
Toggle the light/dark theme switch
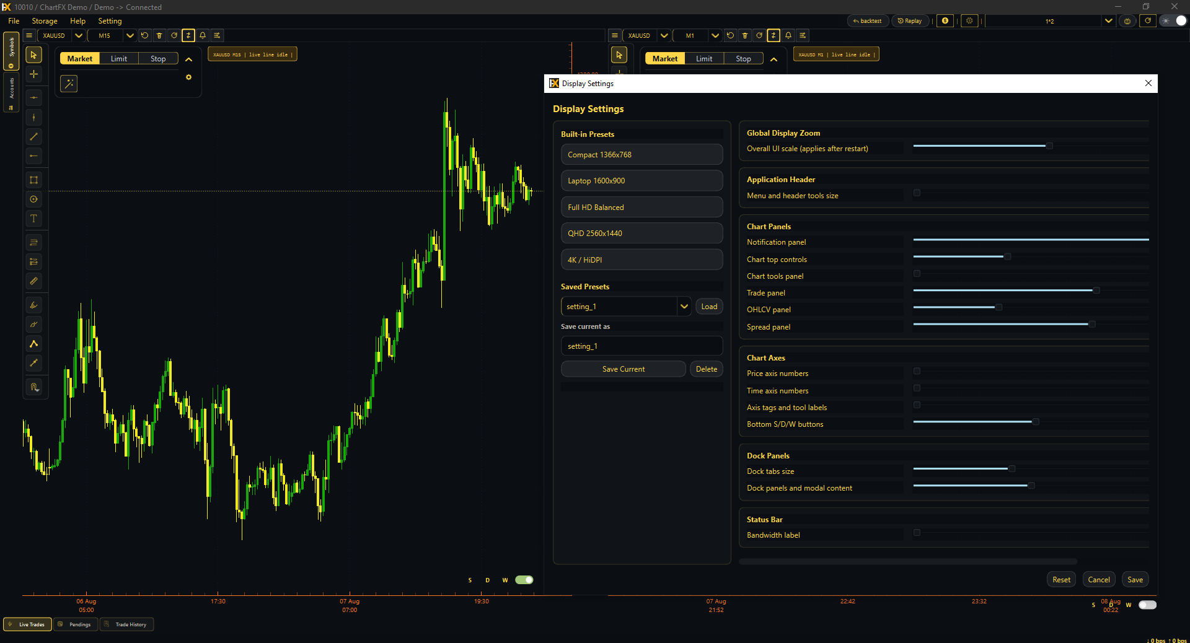(1175, 21)
